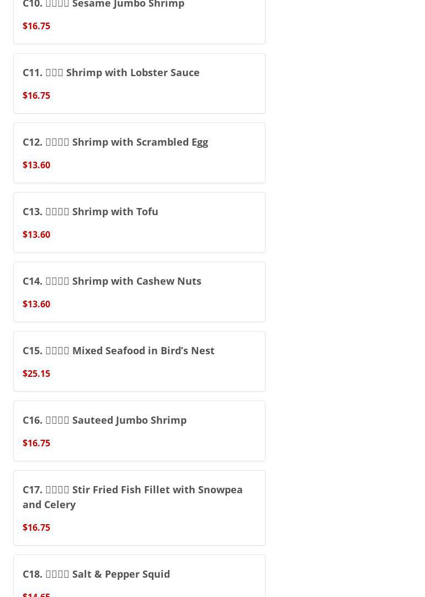The image size is (425, 597).
Task: Select C11 Shrimp with Lobster Sauce
Action: click(111, 72)
